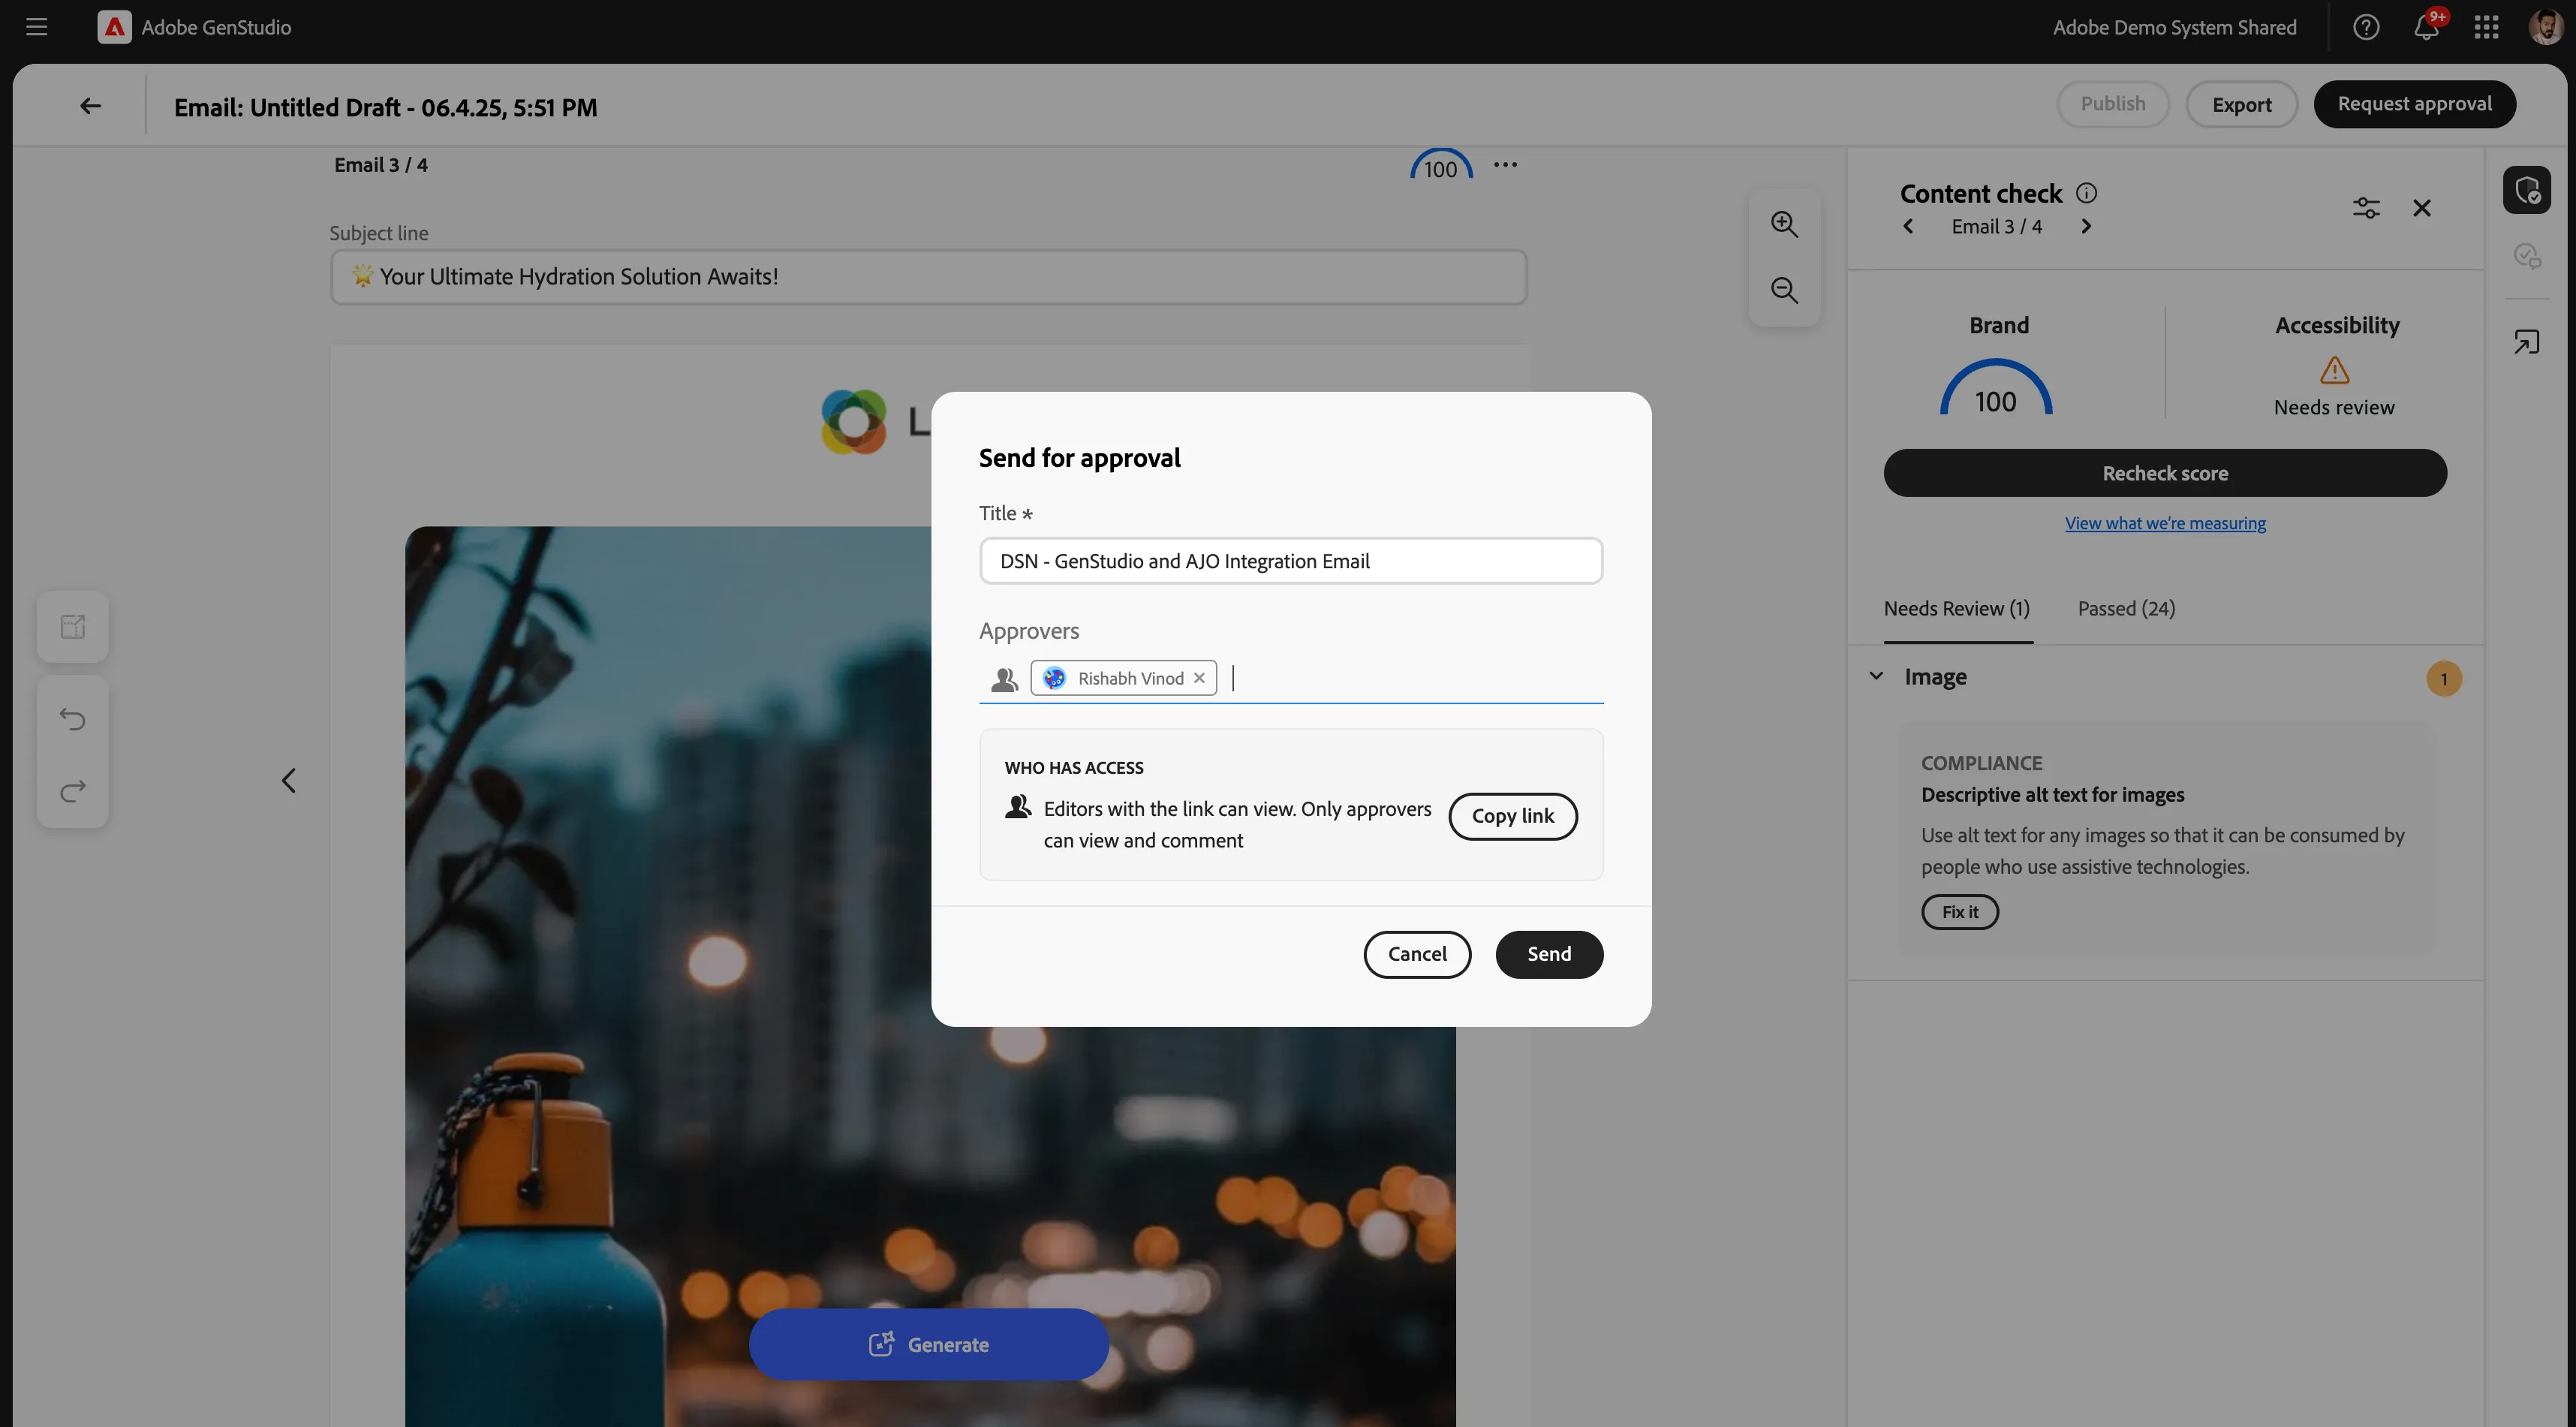Click the Adobe GenStudio logo

[x=114, y=27]
